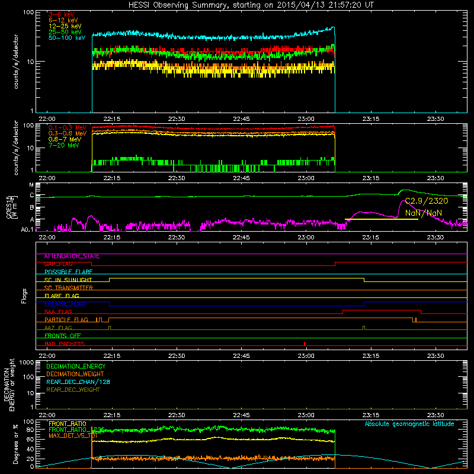This screenshot has height=474, width=474.
Task: Click the 23:30 tick label under top panel
Action: pyautogui.click(x=435, y=119)
